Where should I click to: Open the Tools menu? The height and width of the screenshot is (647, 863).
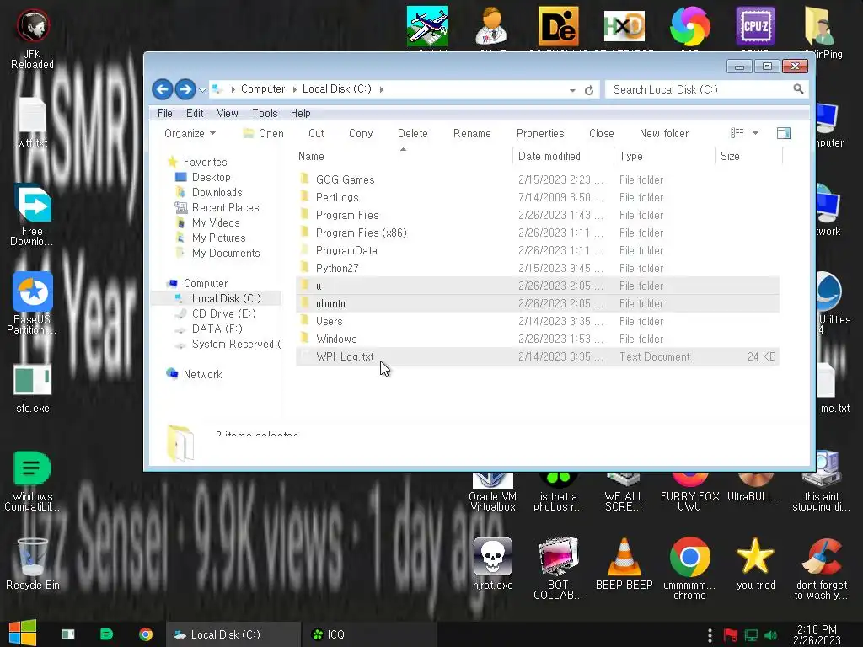(265, 114)
